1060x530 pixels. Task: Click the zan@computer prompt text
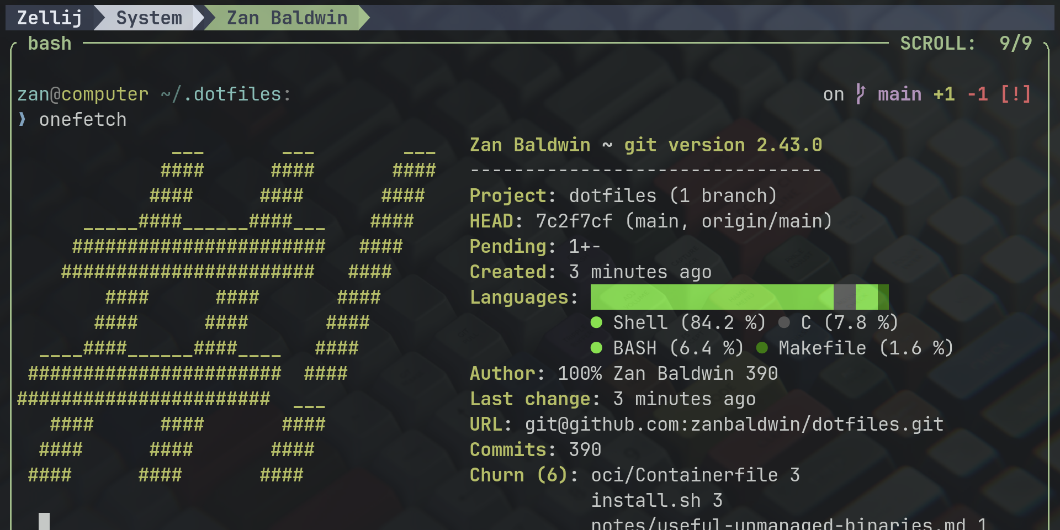83,94
